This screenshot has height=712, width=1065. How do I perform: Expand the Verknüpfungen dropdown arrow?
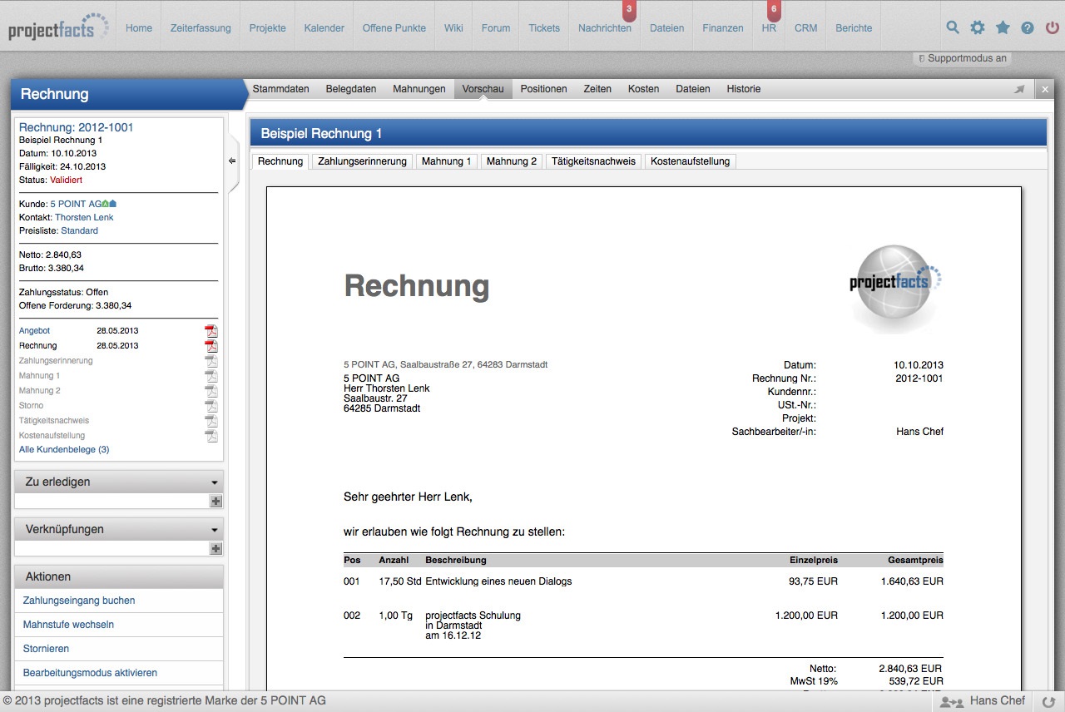pos(215,530)
